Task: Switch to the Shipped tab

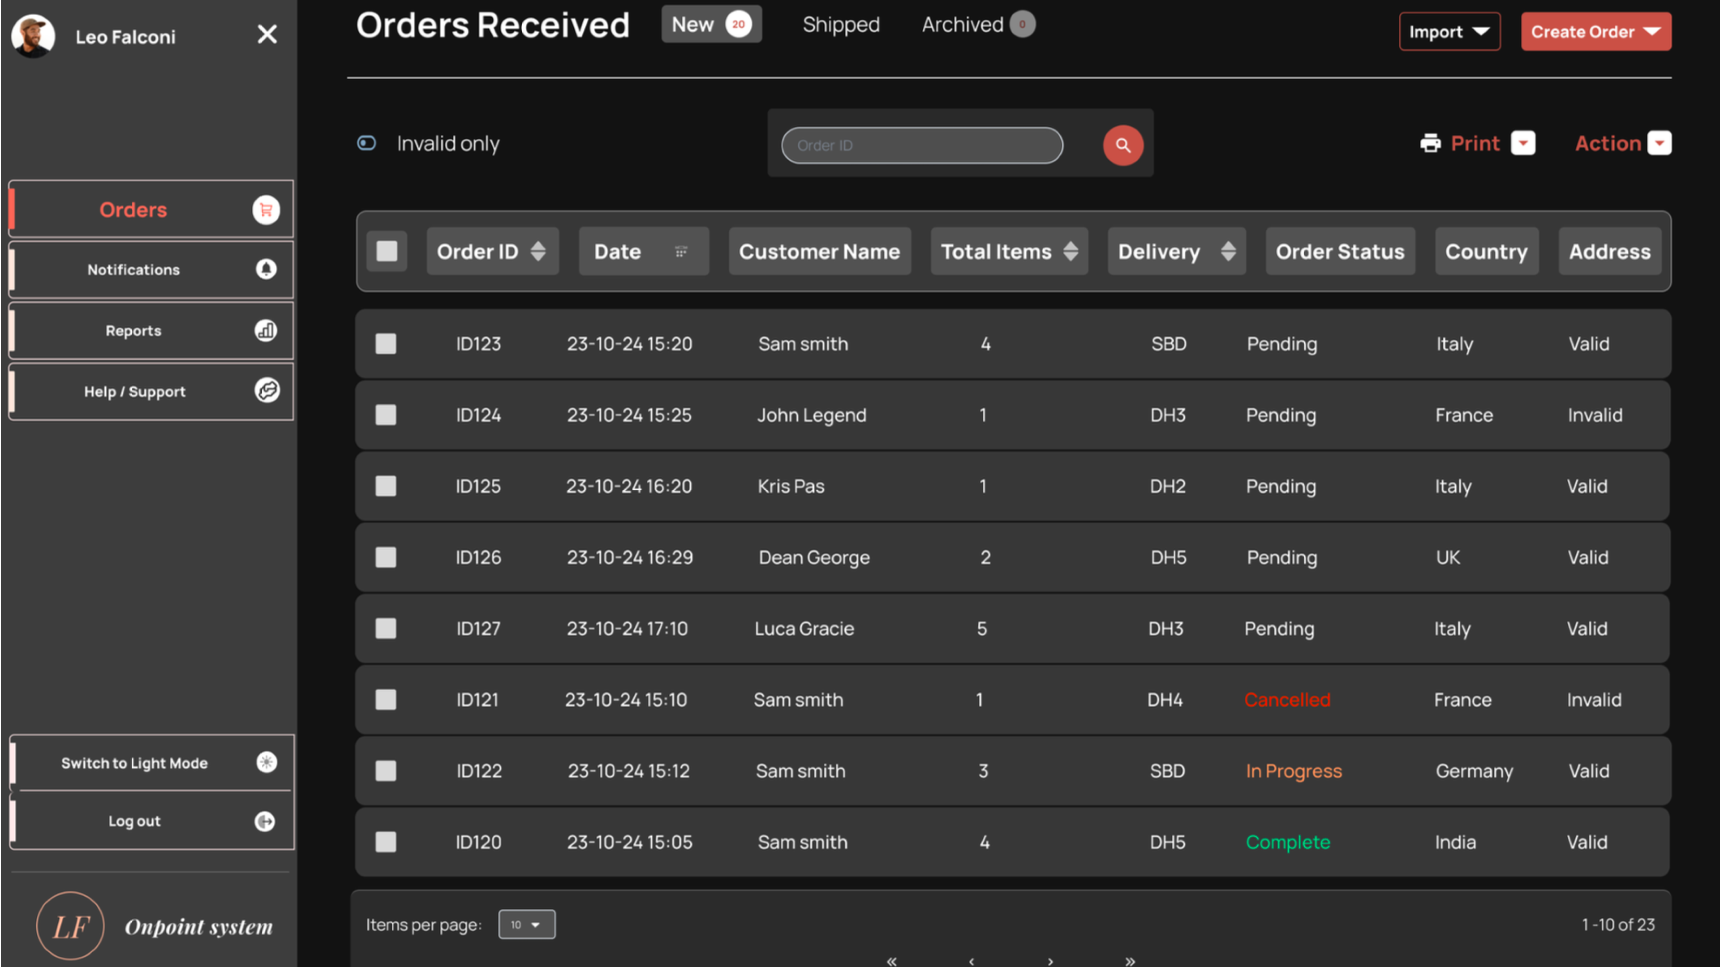Action: [841, 25]
